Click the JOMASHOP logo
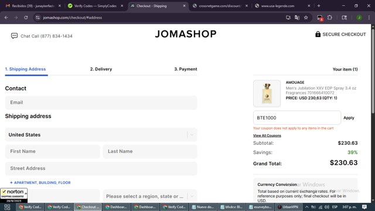This screenshot has height=211, width=375. tap(186, 34)
